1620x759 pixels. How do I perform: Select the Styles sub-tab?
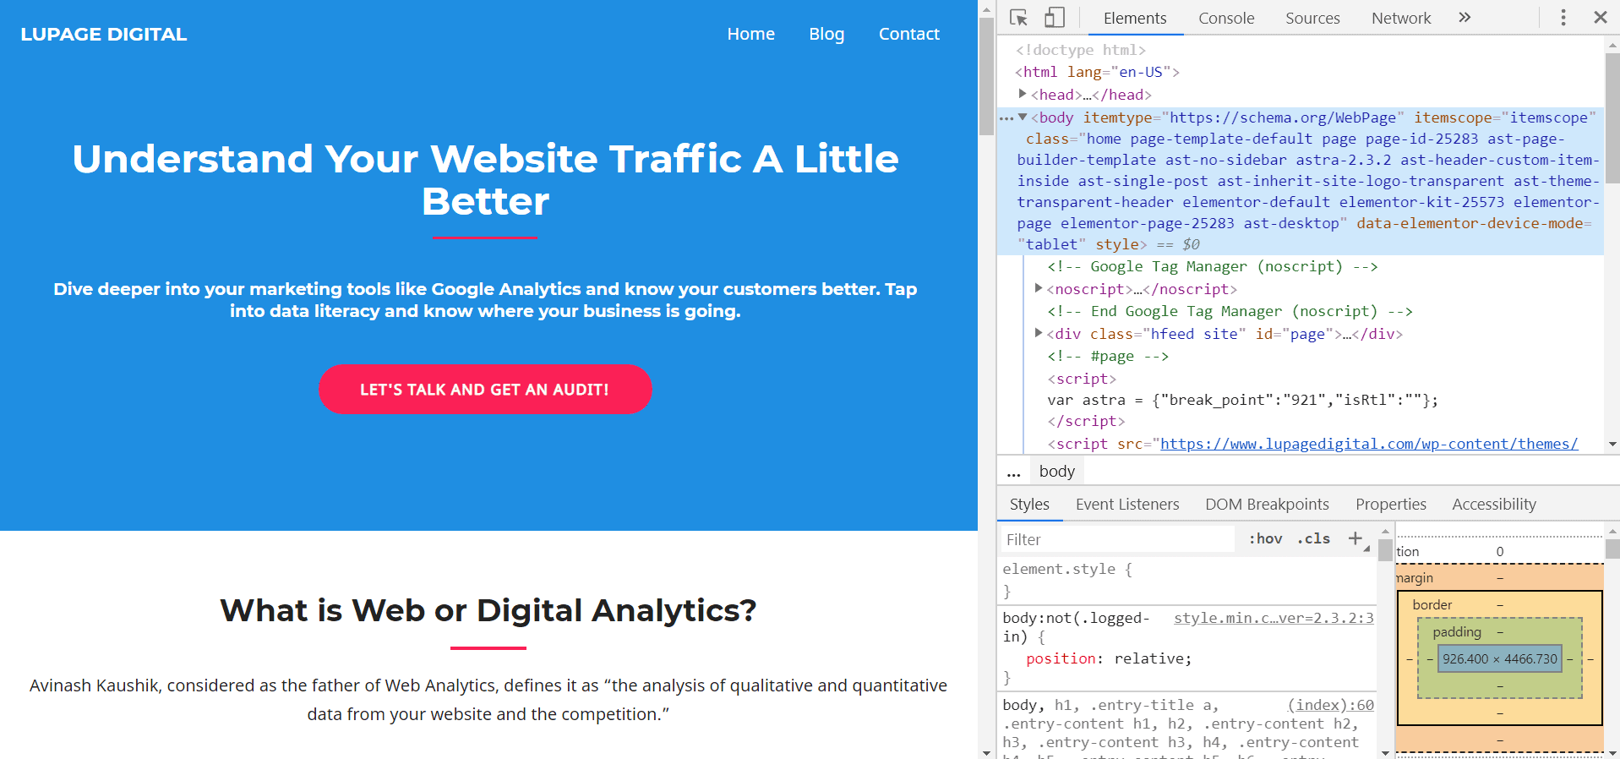[x=1029, y=504]
